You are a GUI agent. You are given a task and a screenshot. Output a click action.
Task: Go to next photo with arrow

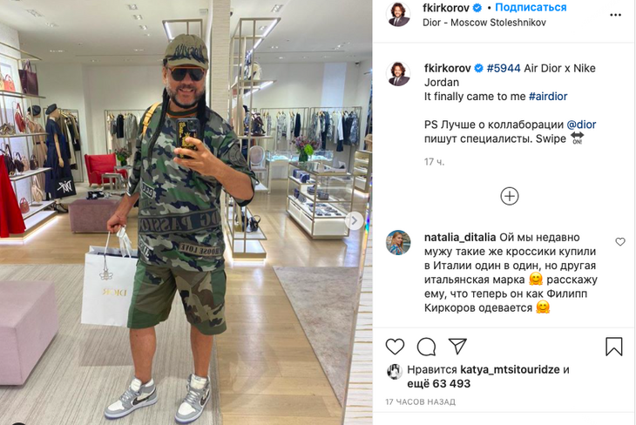(x=354, y=220)
